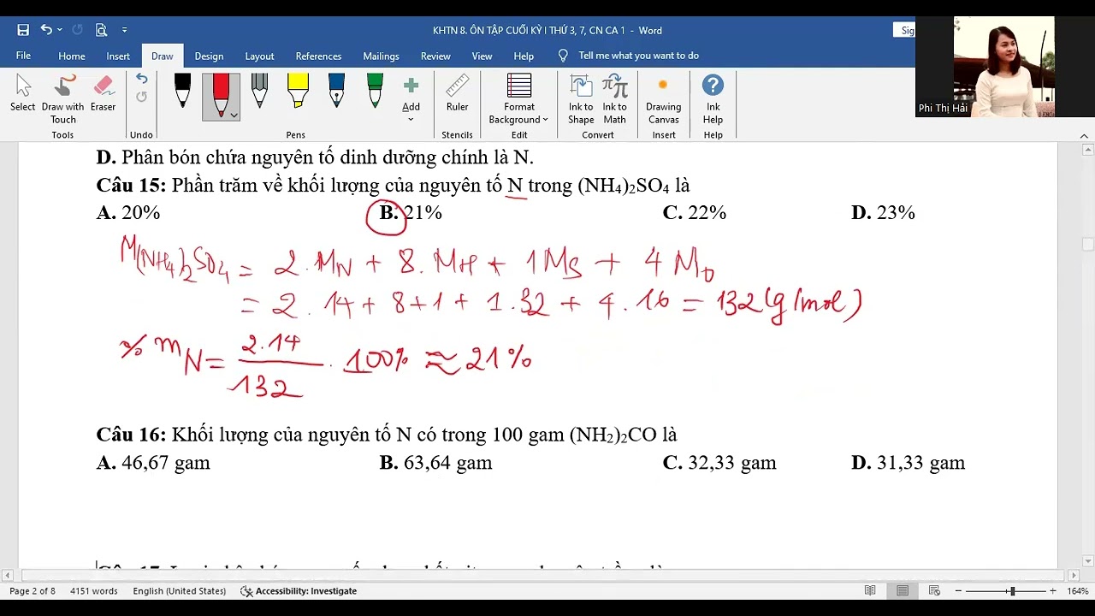Click answer text 'B. 63,64 gam'
Screen dimensions: 1095x616
435,463
